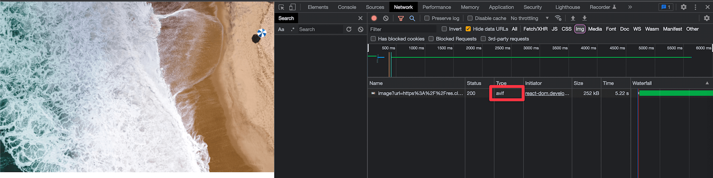Uncheck Hide data URLs checkbox
The width and height of the screenshot is (713, 178).
[x=468, y=29]
